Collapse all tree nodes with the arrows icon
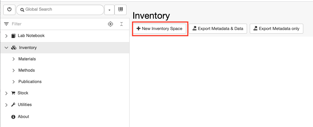313x127 pixels. 122,24
